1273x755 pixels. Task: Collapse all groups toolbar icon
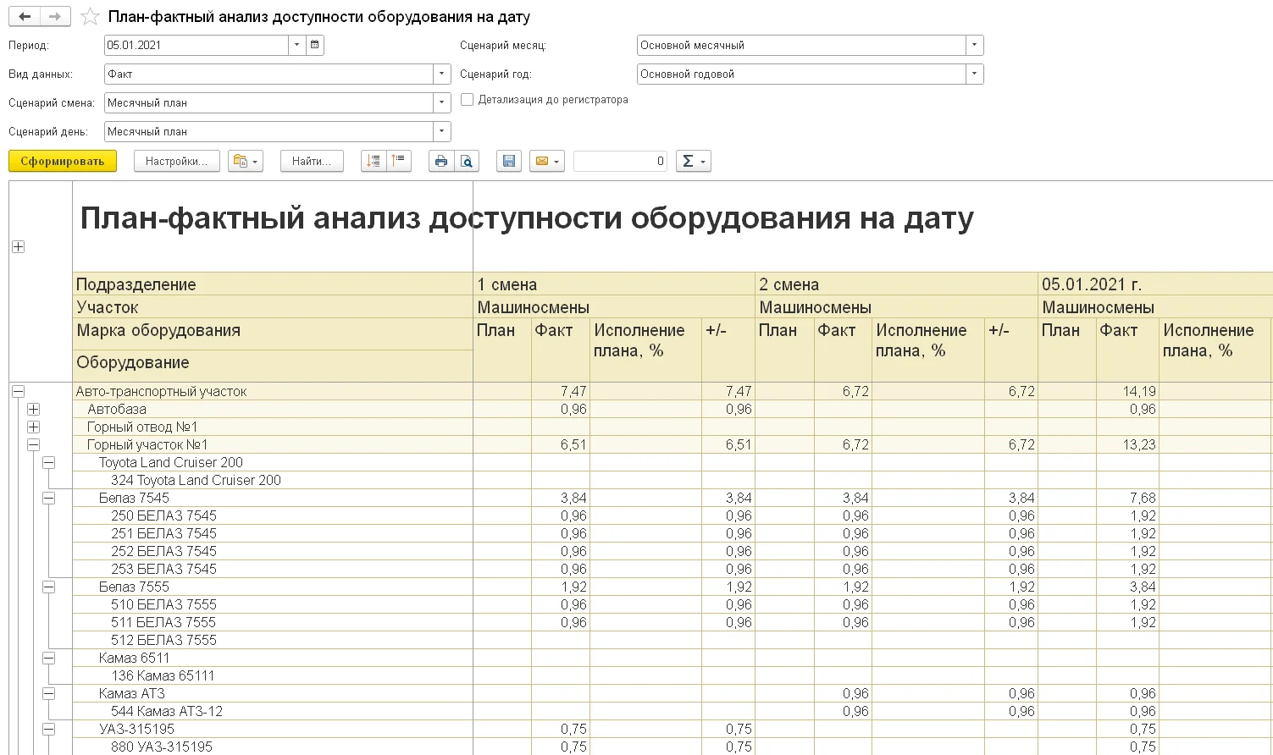click(399, 161)
